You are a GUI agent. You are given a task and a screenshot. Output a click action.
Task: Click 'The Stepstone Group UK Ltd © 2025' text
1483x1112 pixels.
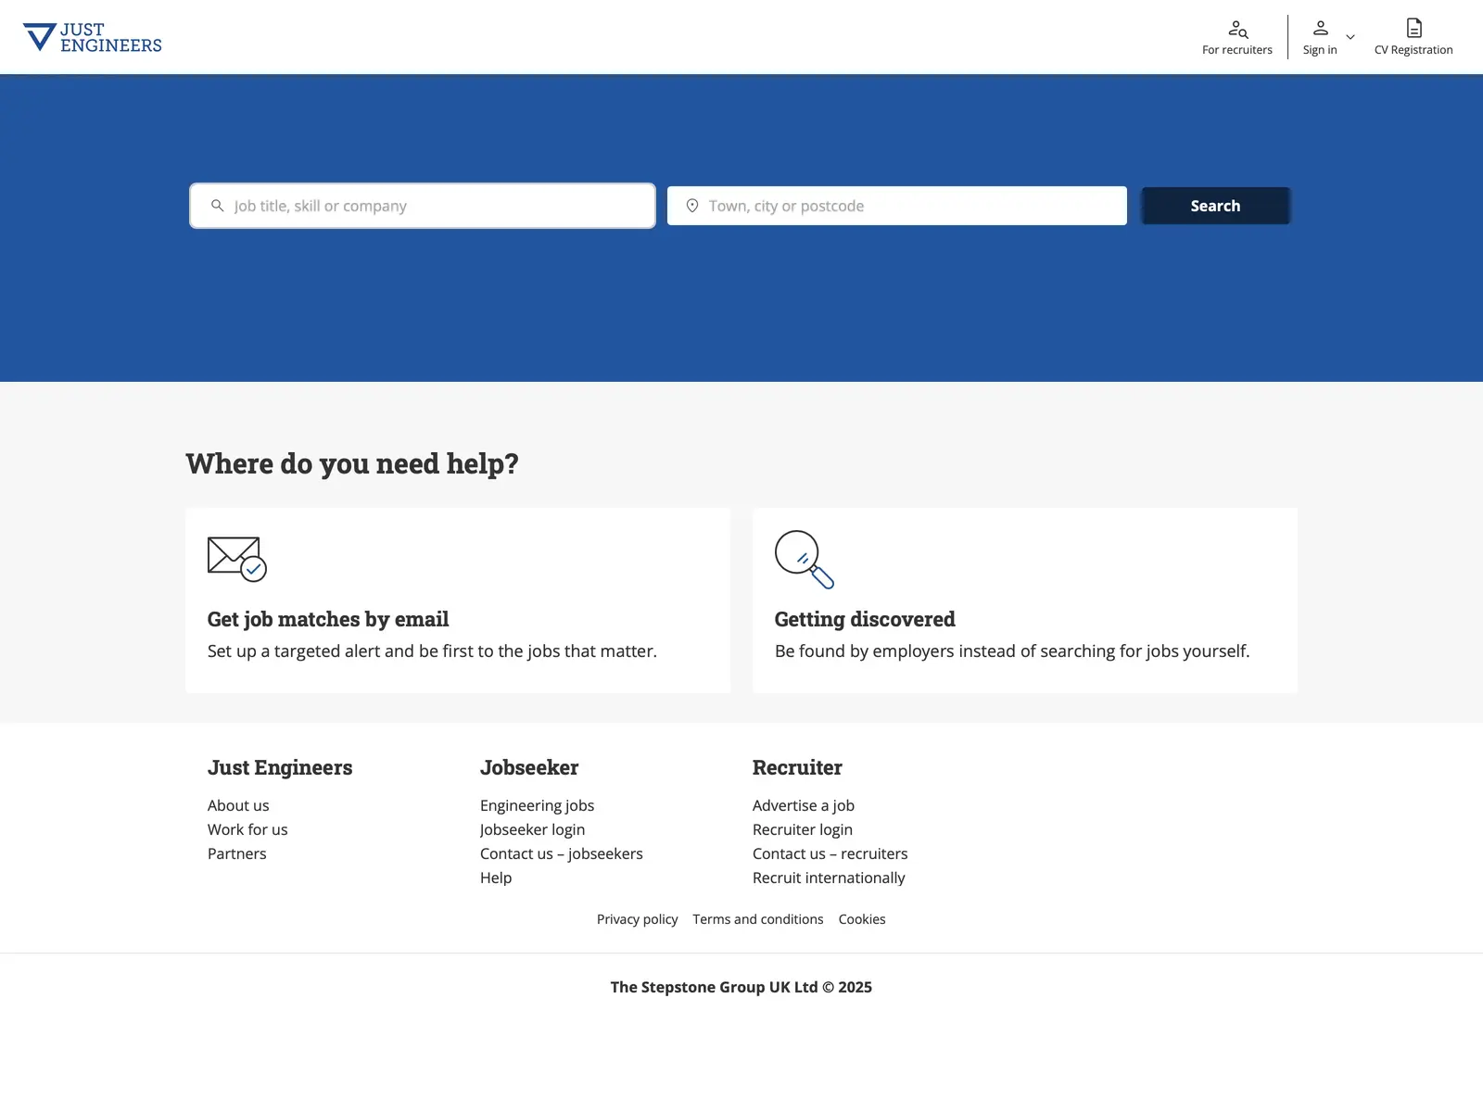[741, 987]
